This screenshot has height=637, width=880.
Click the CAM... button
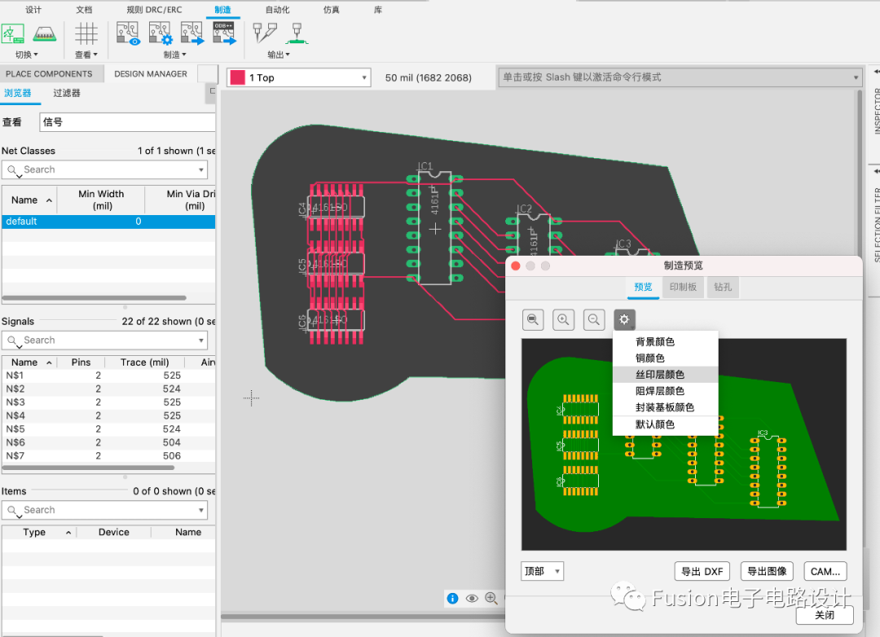click(x=825, y=571)
